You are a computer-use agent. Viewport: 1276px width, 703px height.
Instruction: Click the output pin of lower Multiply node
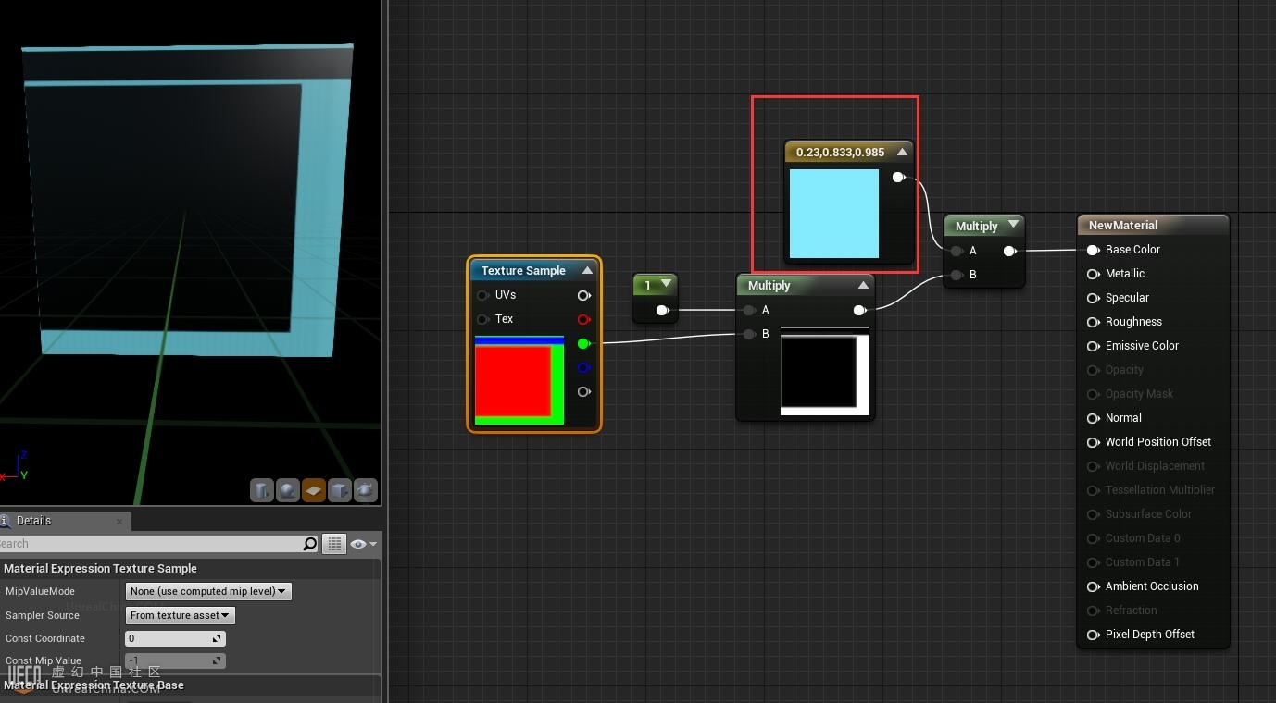(860, 310)
